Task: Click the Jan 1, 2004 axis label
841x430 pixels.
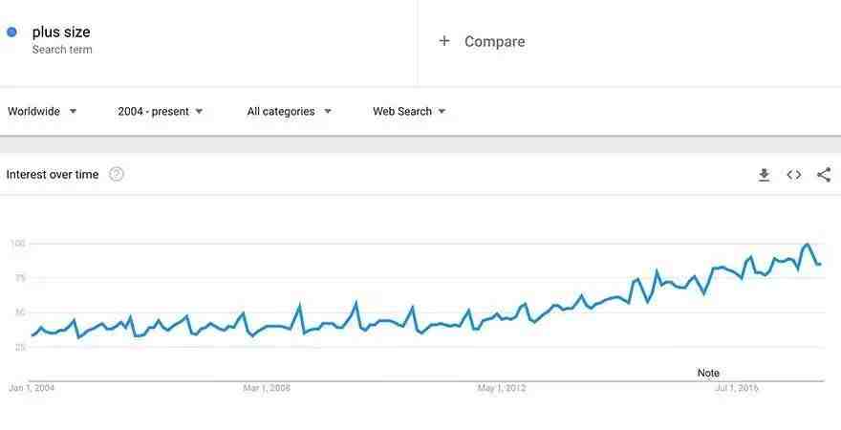Action: click(32, 388)
